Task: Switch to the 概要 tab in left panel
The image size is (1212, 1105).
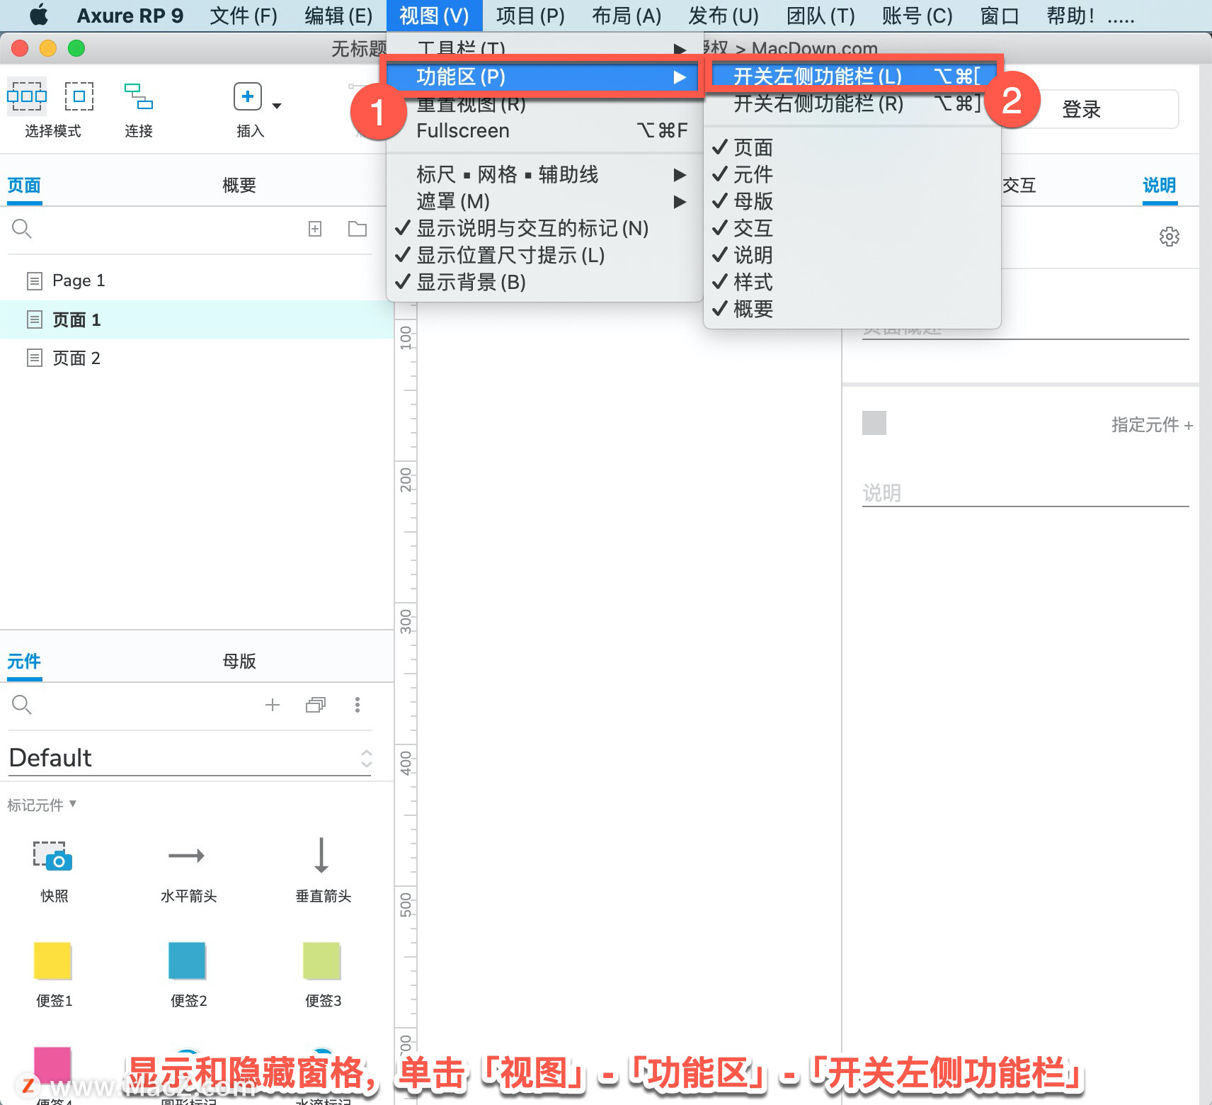Action: 239,186
